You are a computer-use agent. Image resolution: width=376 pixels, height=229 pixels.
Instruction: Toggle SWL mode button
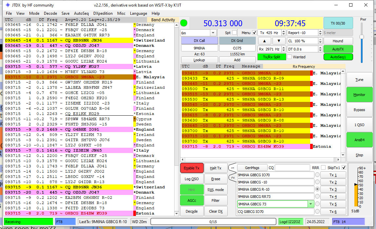point(216,190)
